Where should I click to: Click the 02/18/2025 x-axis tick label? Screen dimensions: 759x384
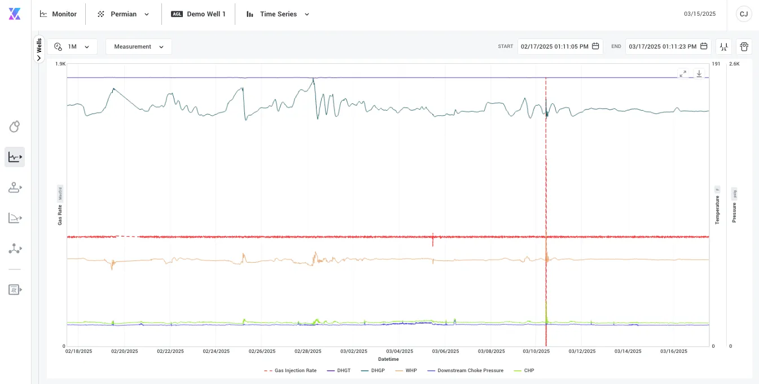78,351
